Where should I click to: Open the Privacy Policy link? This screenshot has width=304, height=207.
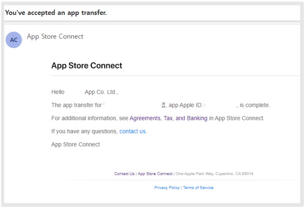coord(167,188)
